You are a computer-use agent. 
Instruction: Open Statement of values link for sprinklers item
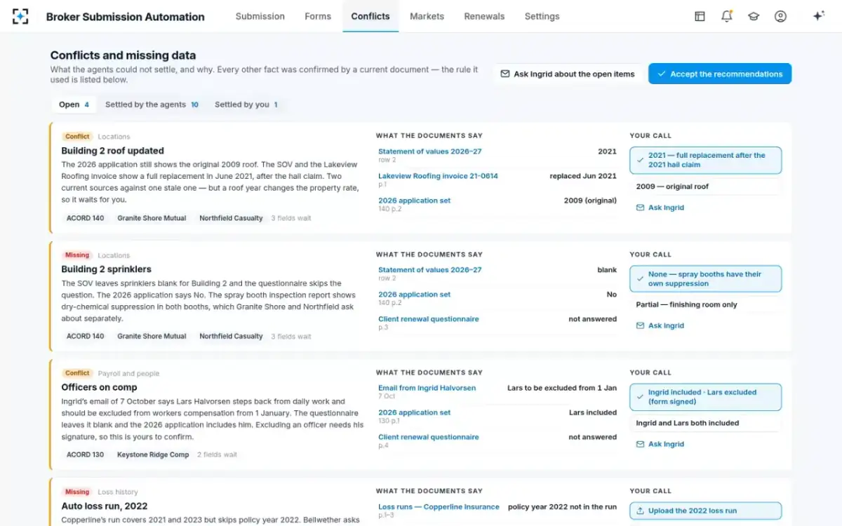(x=430, y=270)
